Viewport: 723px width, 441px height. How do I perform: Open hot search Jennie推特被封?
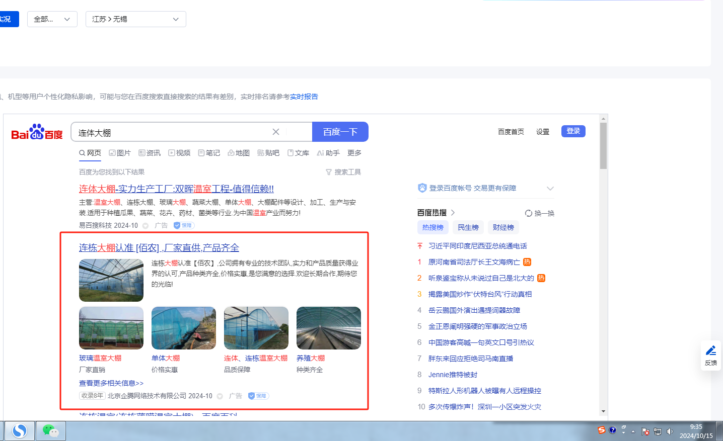(453, 375)
